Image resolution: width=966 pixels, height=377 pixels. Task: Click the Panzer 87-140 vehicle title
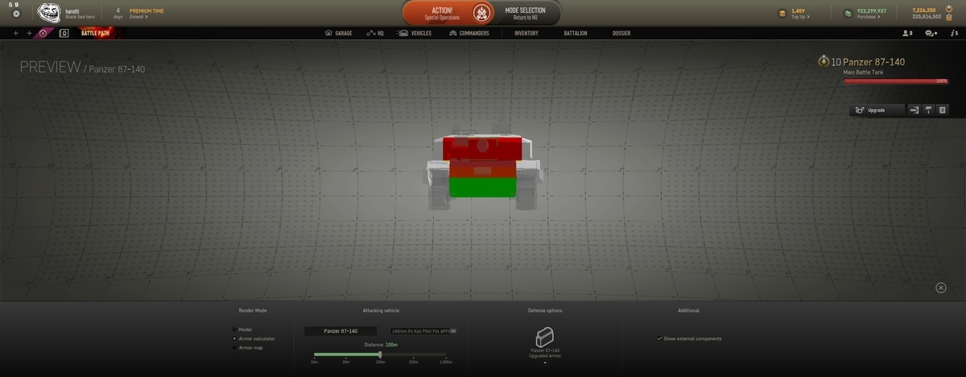click(873, 62)
